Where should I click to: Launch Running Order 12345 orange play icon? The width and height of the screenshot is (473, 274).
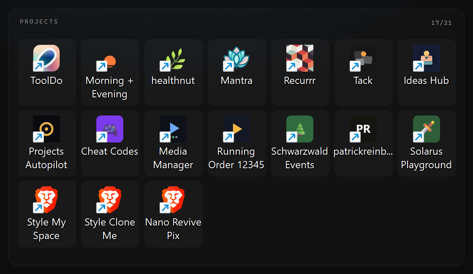tap(236, 129)
